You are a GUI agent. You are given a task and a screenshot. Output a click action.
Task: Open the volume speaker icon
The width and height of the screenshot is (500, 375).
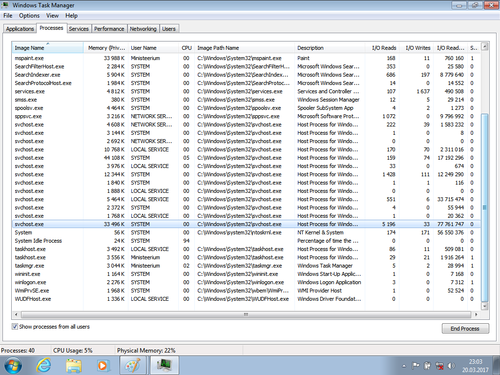click(x=451, y=365)
